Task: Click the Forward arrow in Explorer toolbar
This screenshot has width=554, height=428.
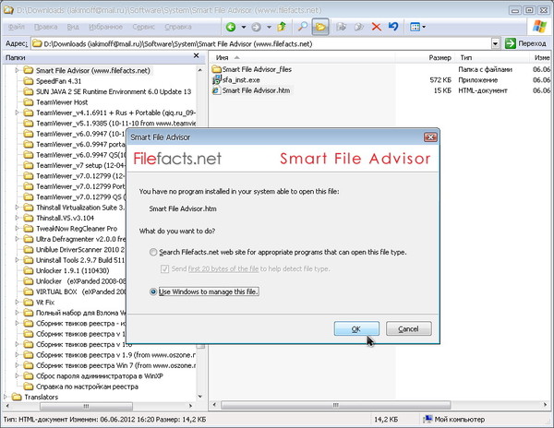Action: tap(257, 27)
